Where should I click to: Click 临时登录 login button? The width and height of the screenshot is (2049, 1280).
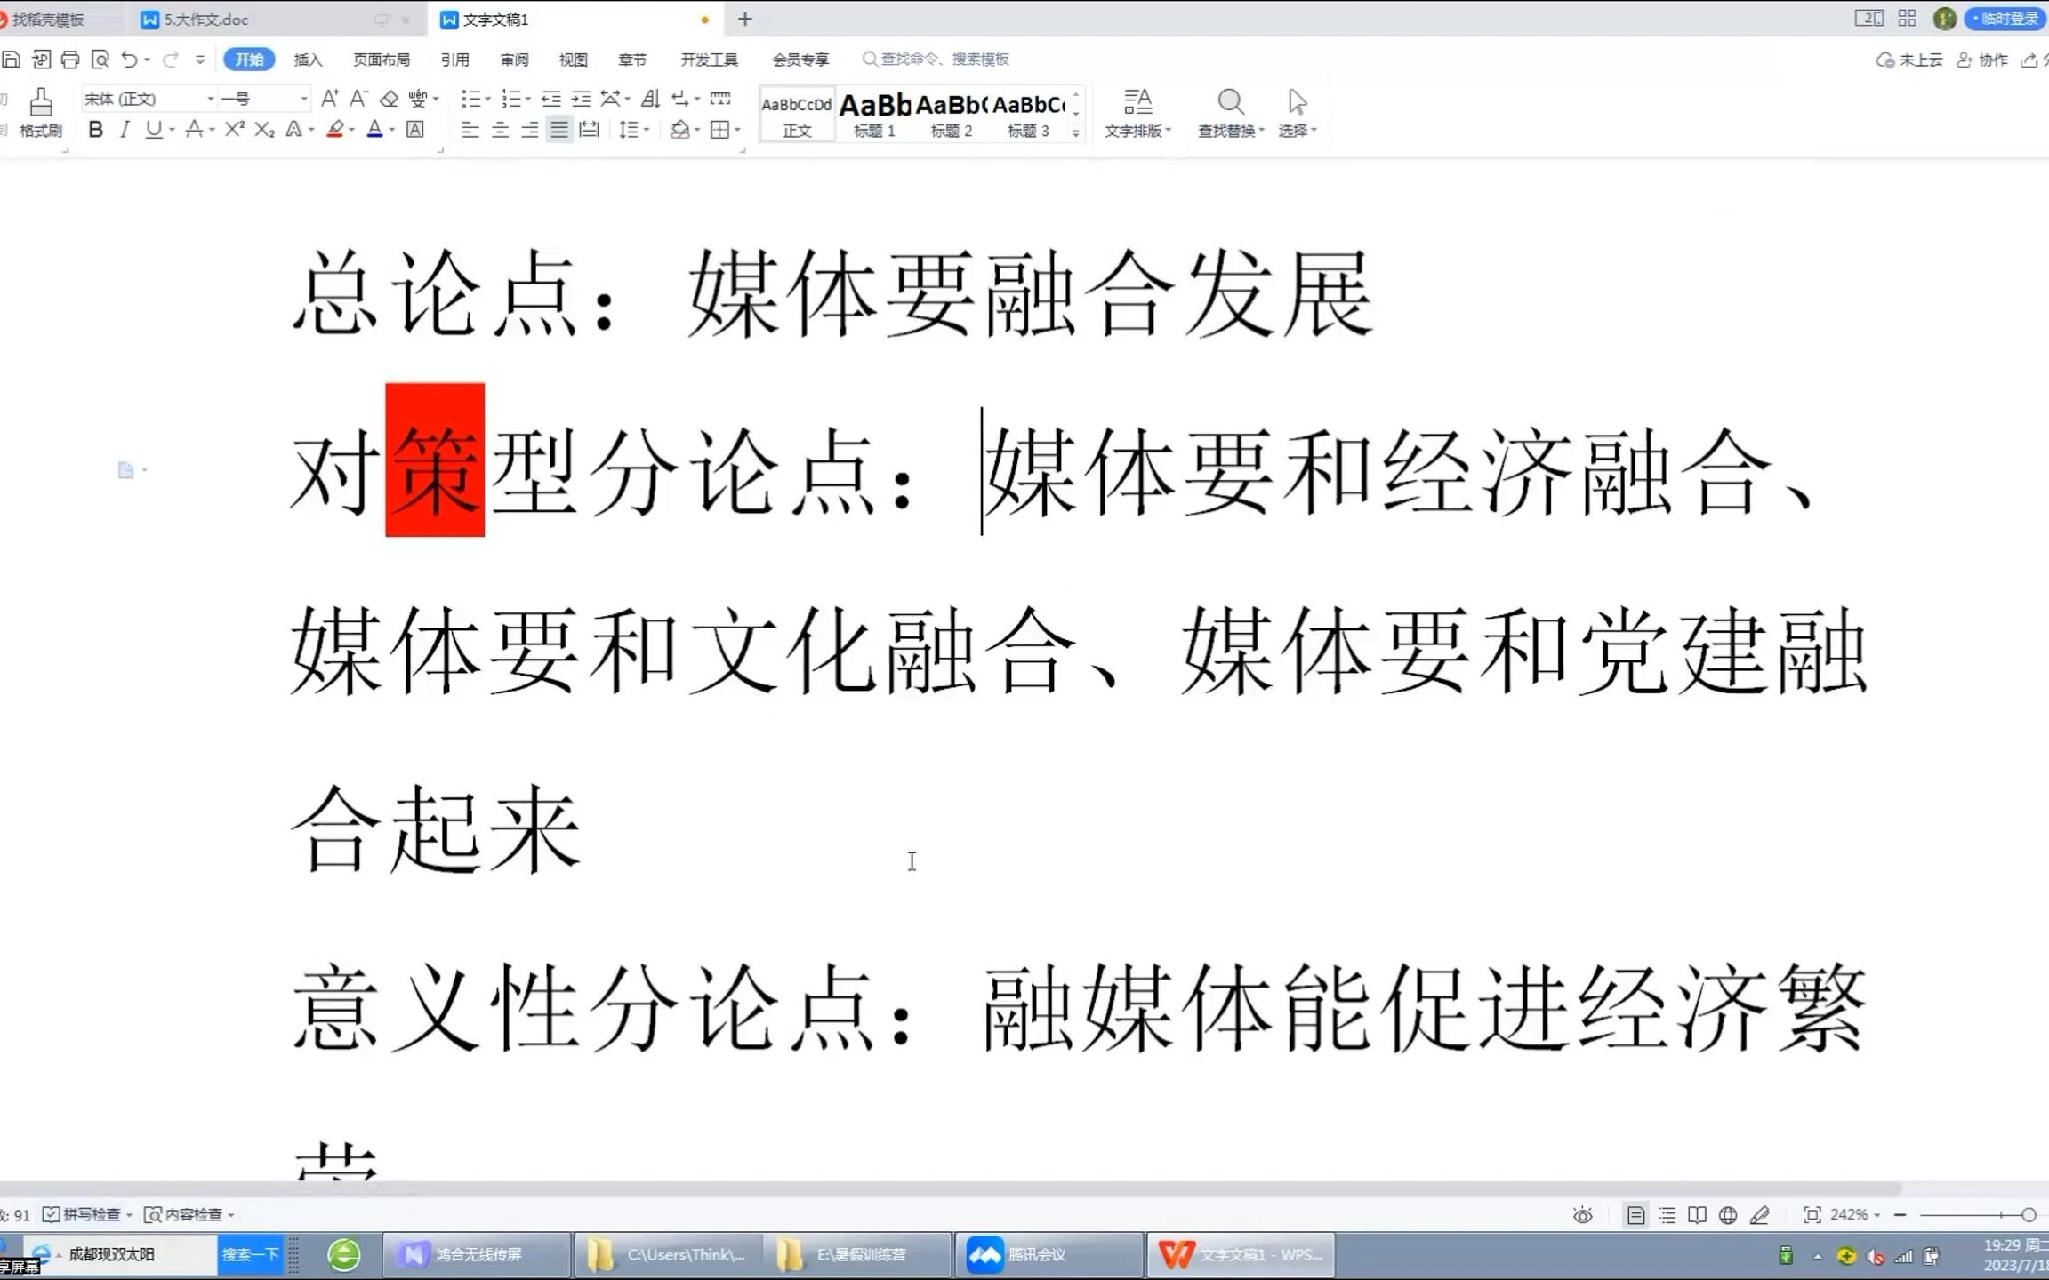(2005, 19)
